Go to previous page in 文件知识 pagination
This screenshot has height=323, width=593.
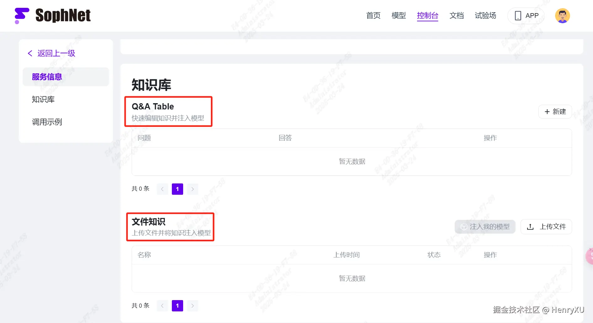click(x=162, y=306)
